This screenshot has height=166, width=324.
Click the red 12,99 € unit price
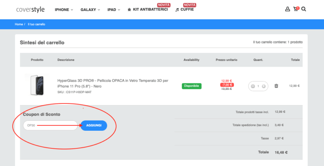pos(226,81)
